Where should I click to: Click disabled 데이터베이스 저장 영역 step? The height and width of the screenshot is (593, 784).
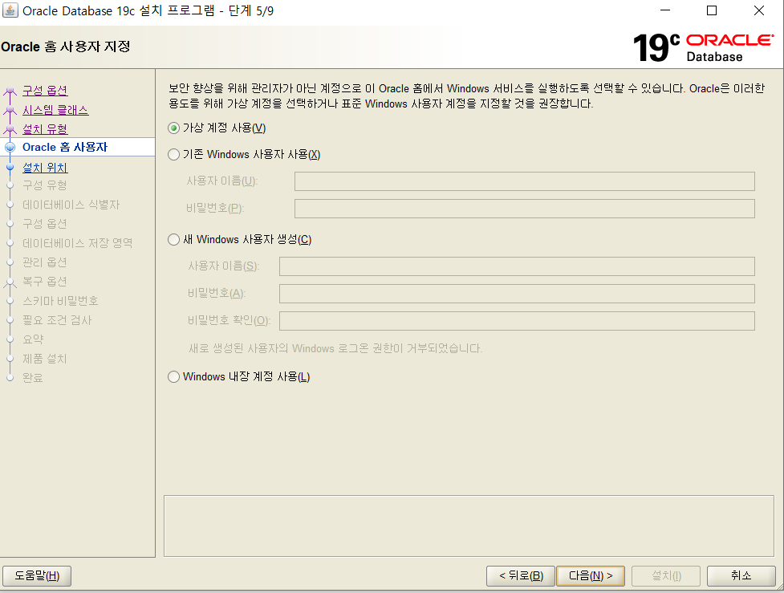coord(78,243)
